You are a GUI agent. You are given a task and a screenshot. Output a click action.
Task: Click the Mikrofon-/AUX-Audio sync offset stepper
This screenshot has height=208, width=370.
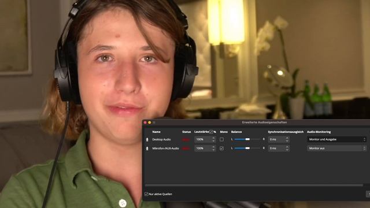(x=287, y=148)
